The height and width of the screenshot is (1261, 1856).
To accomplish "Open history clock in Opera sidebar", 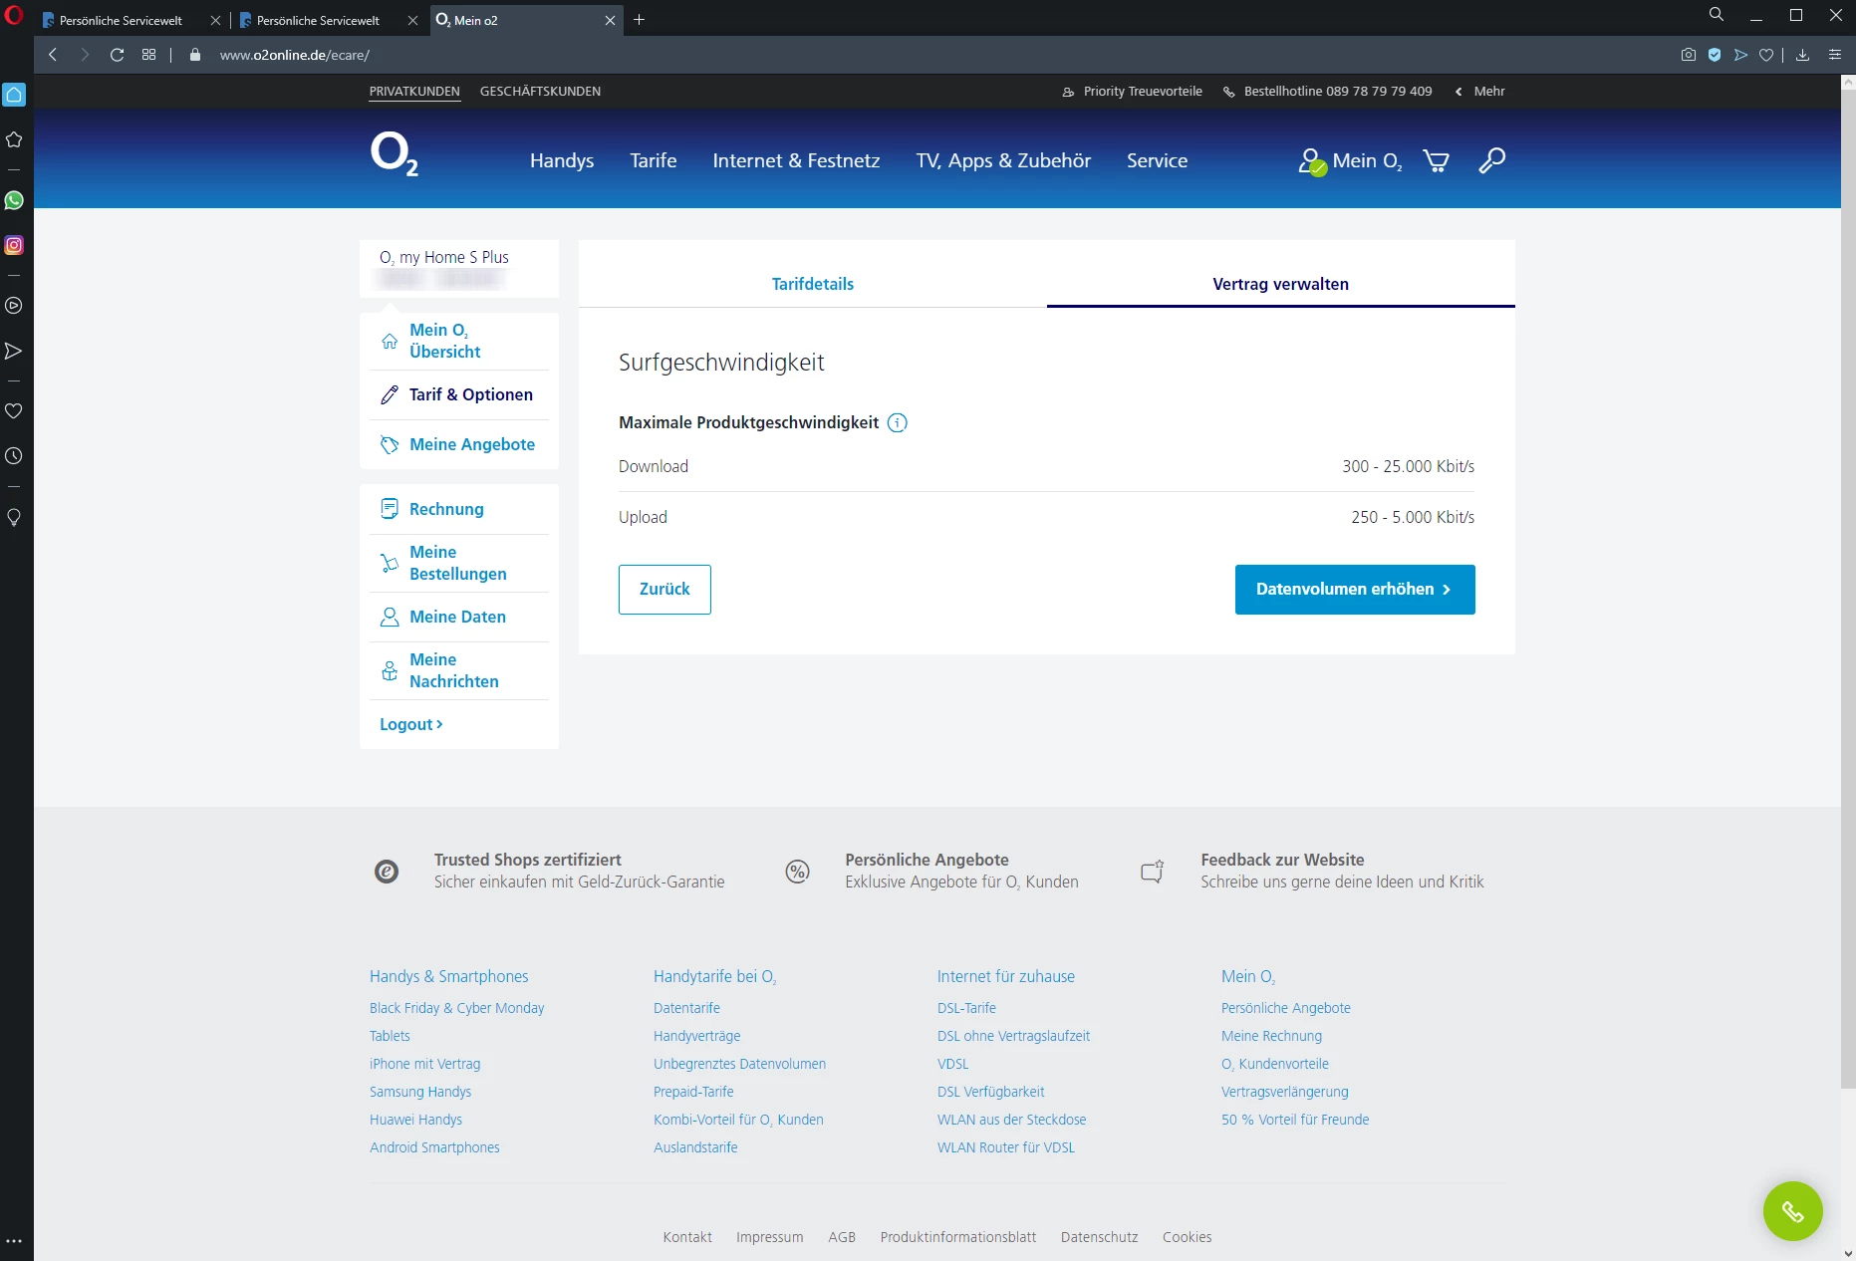I will click(x=14, y=456).
